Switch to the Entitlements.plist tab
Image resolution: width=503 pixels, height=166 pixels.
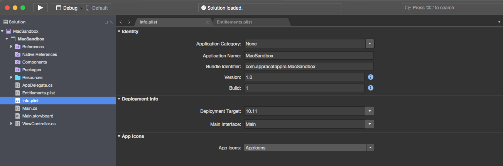click(234, 22)
